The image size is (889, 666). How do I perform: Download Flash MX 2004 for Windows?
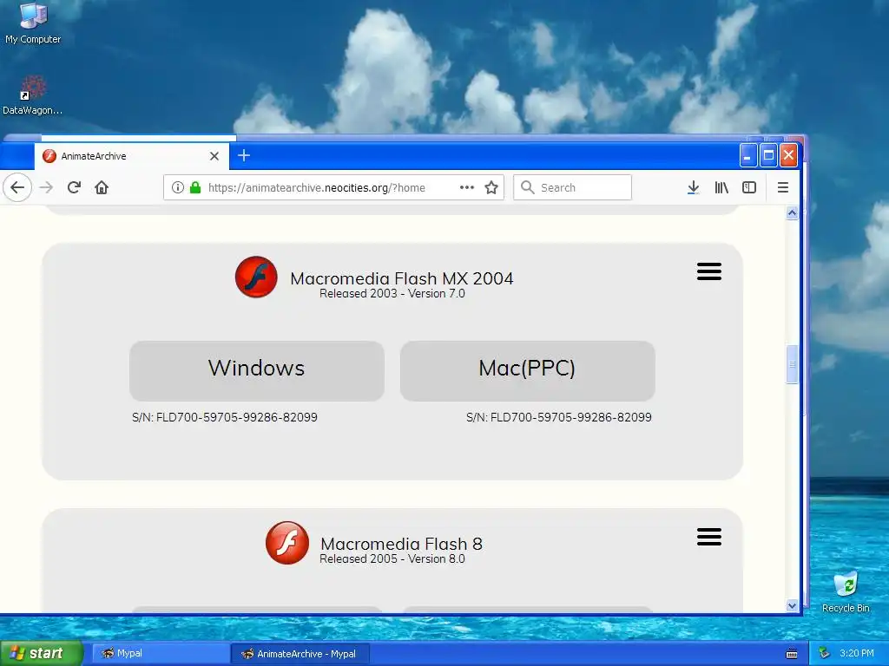tap(257, 371)
